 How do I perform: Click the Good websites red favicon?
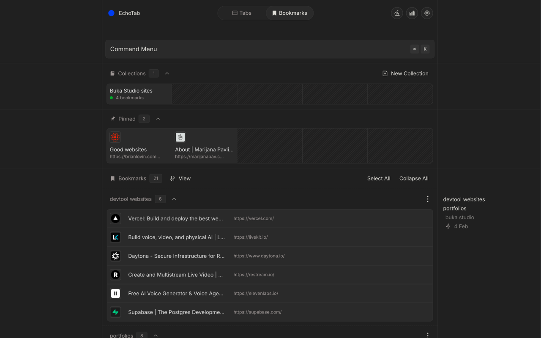(x=115, y=137)
